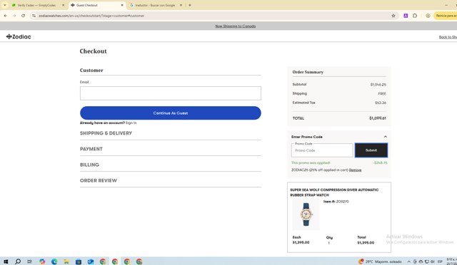Open the network icon in system tray
This screenshot has width=457, height=265.
point(427,262)
